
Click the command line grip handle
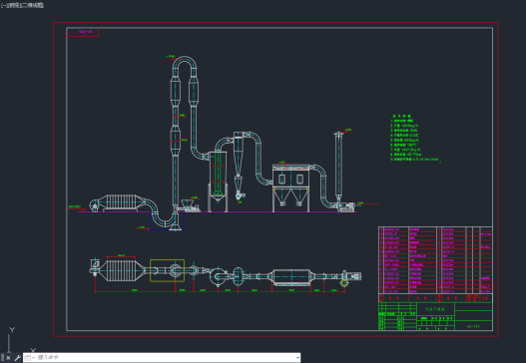2,358
